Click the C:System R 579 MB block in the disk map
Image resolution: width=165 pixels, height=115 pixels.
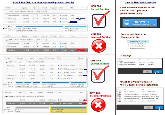click(19, 28)
